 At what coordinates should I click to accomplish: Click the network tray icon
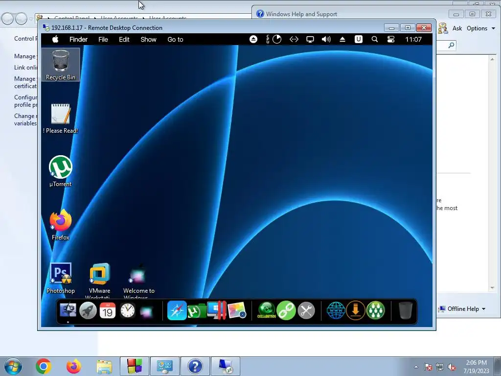coord(440,367)
